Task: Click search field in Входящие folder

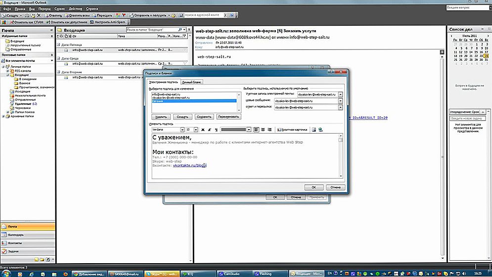Action: tap(152, 30)
